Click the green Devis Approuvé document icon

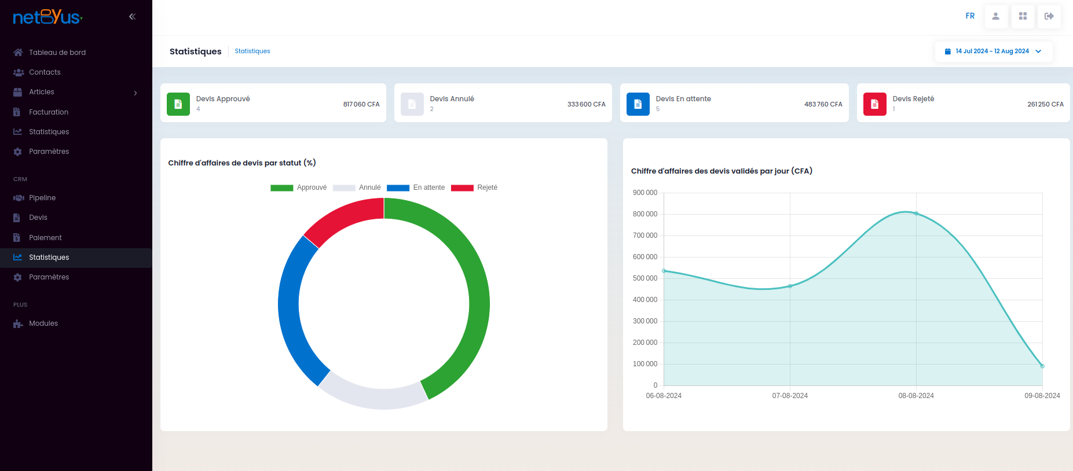coord(178,104)
